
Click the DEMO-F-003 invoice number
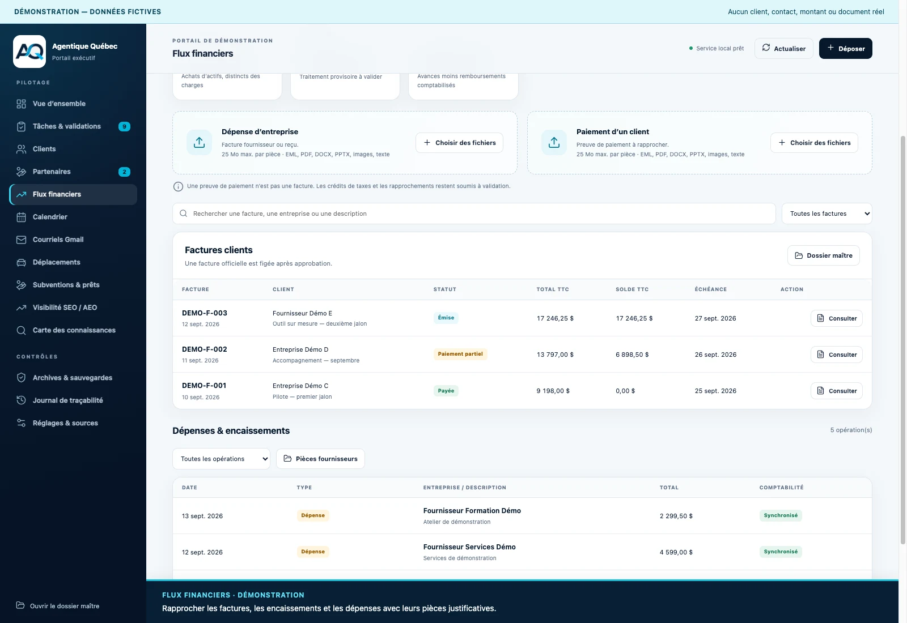point(205,313)
